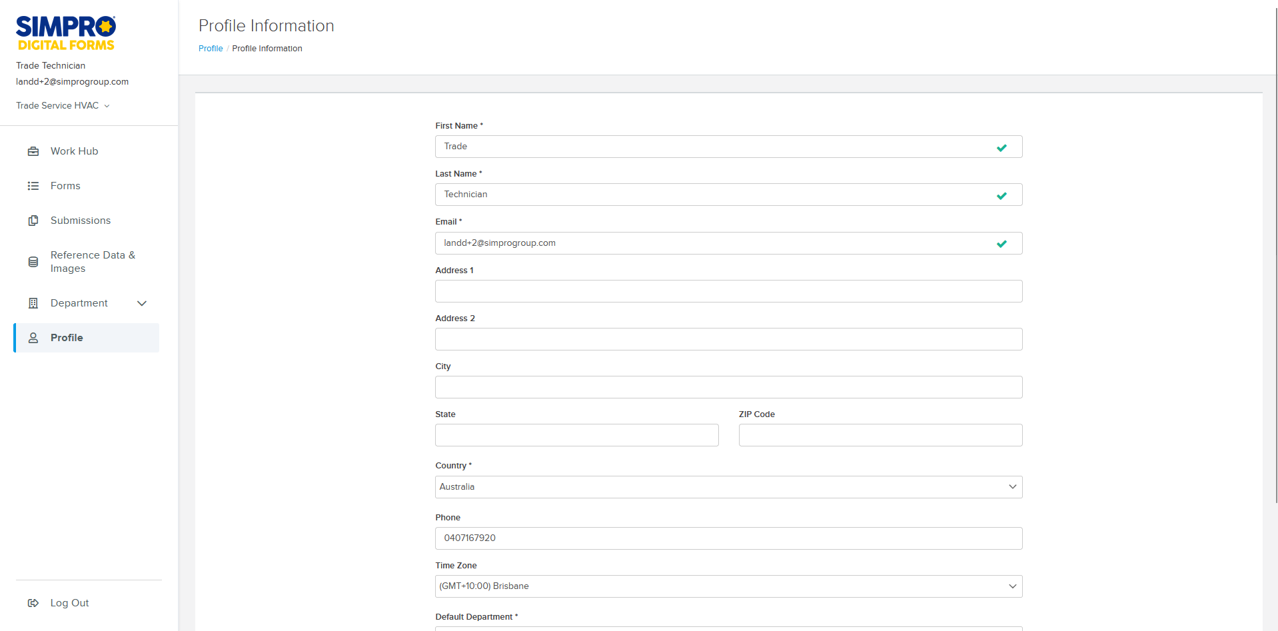The image size is (1278, 631).
Task: Click the Simpro Digital Forms logo
Action: (x=66, y=33)
